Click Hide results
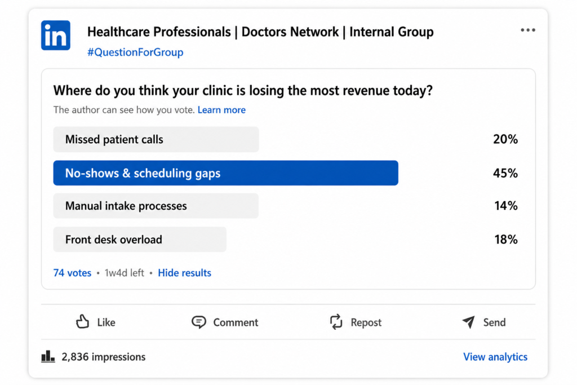The width and height of the screenshot is (577, 385). coord(184,273)
